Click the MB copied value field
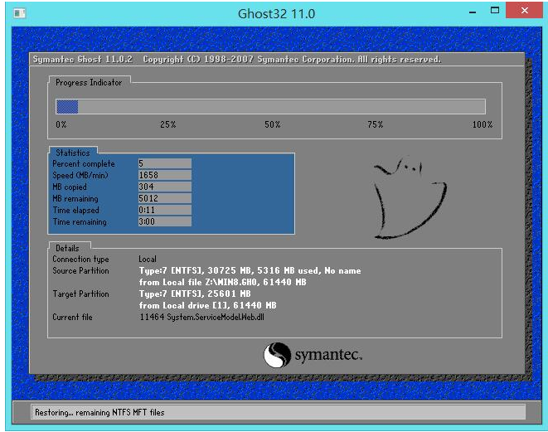This screenshot has height=432, width=548. point(164,187)
